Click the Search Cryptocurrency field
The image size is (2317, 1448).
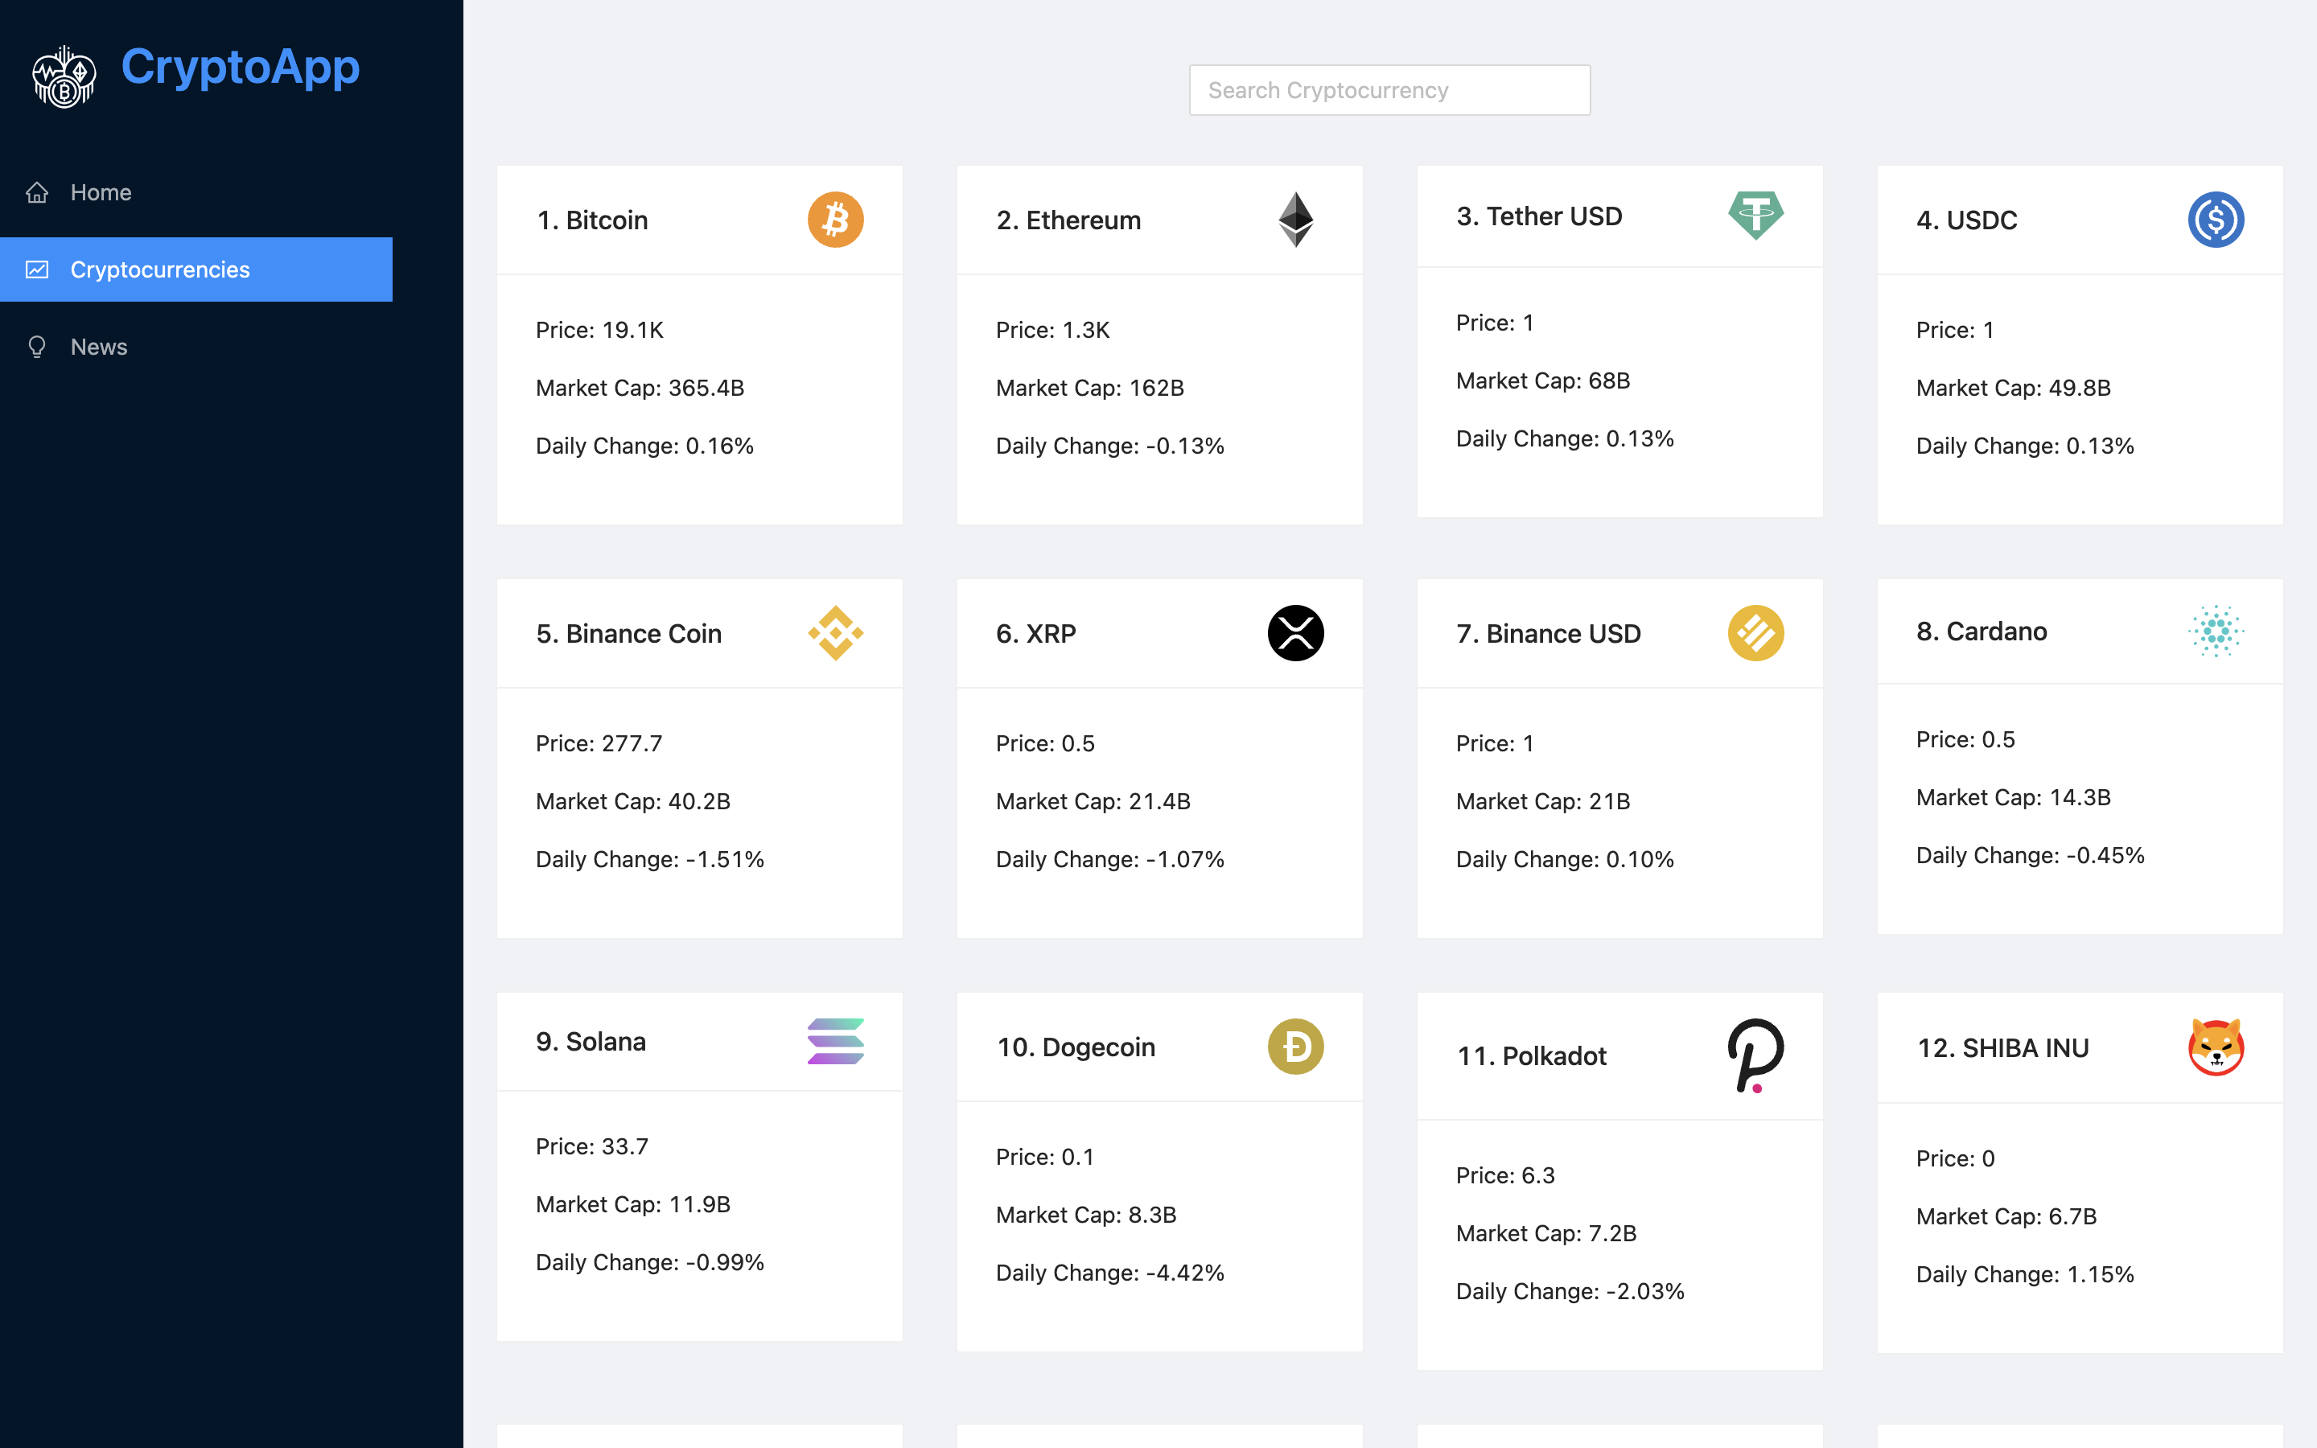point(1389,89)
